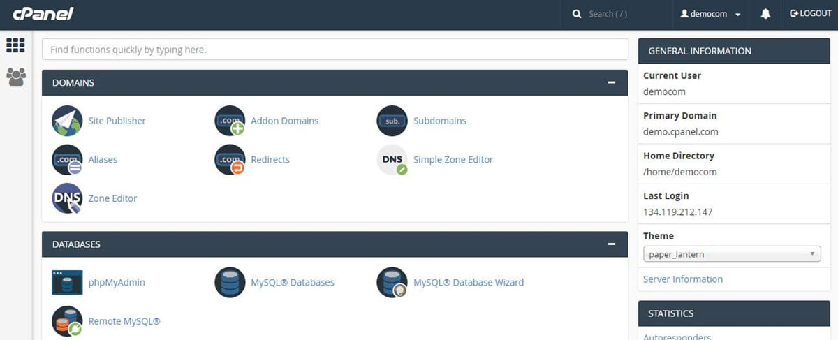
Task: Open the Redirects icon
Action: 230,160
